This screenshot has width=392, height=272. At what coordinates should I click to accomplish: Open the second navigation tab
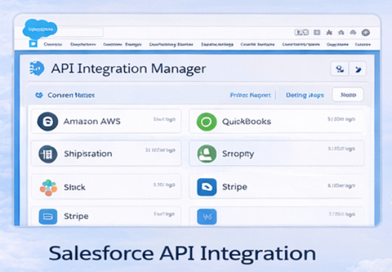(83, 44)
